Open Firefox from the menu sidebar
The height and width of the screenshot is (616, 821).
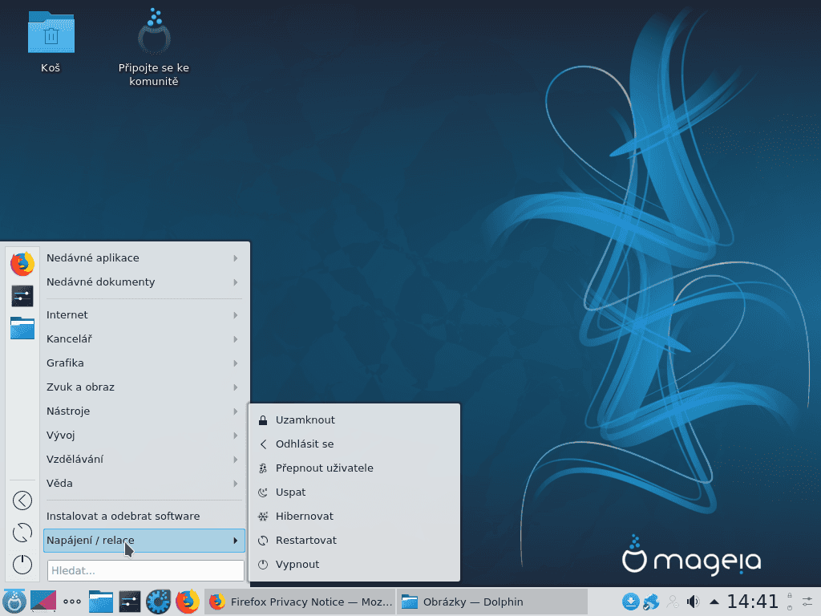[22, 262]
